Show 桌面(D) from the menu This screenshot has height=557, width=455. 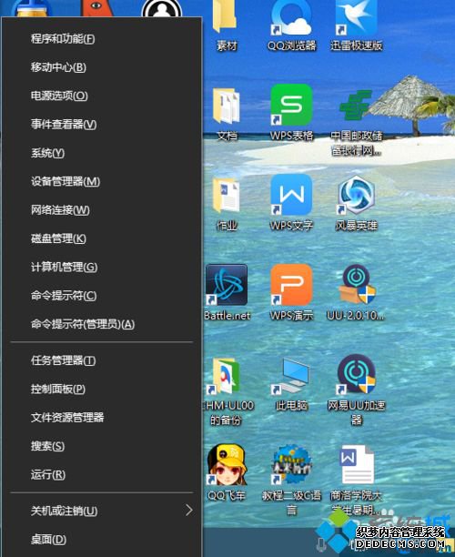point(102,540)
